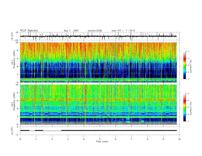Click the "Time (min)" axis title
This screenshot has width=202, height=156.
coord(102,141)
